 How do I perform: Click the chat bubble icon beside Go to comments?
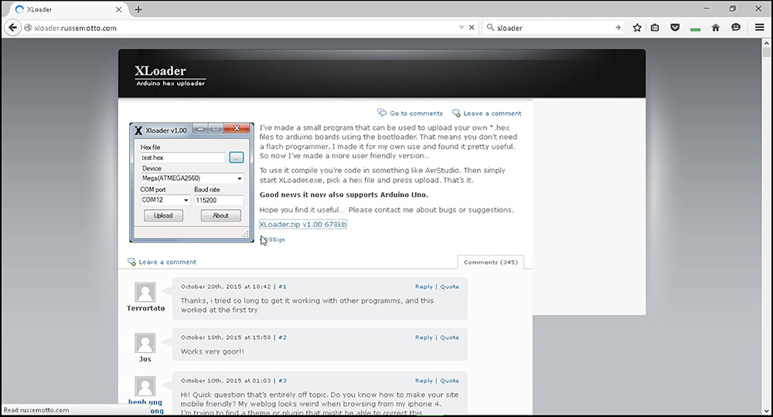(x=382, y=113)
